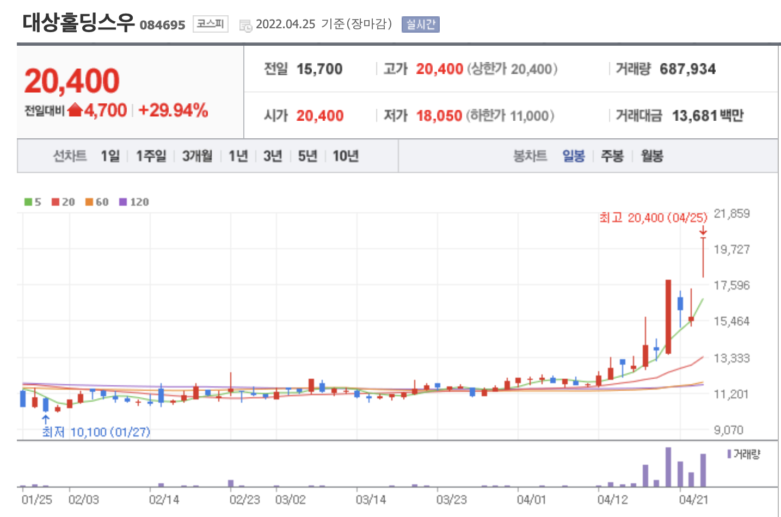Click the 2022.04.25 기준(장마감) date text
Image resolution: width=781 pixels, height=517 pixels.
coord(324,24)
